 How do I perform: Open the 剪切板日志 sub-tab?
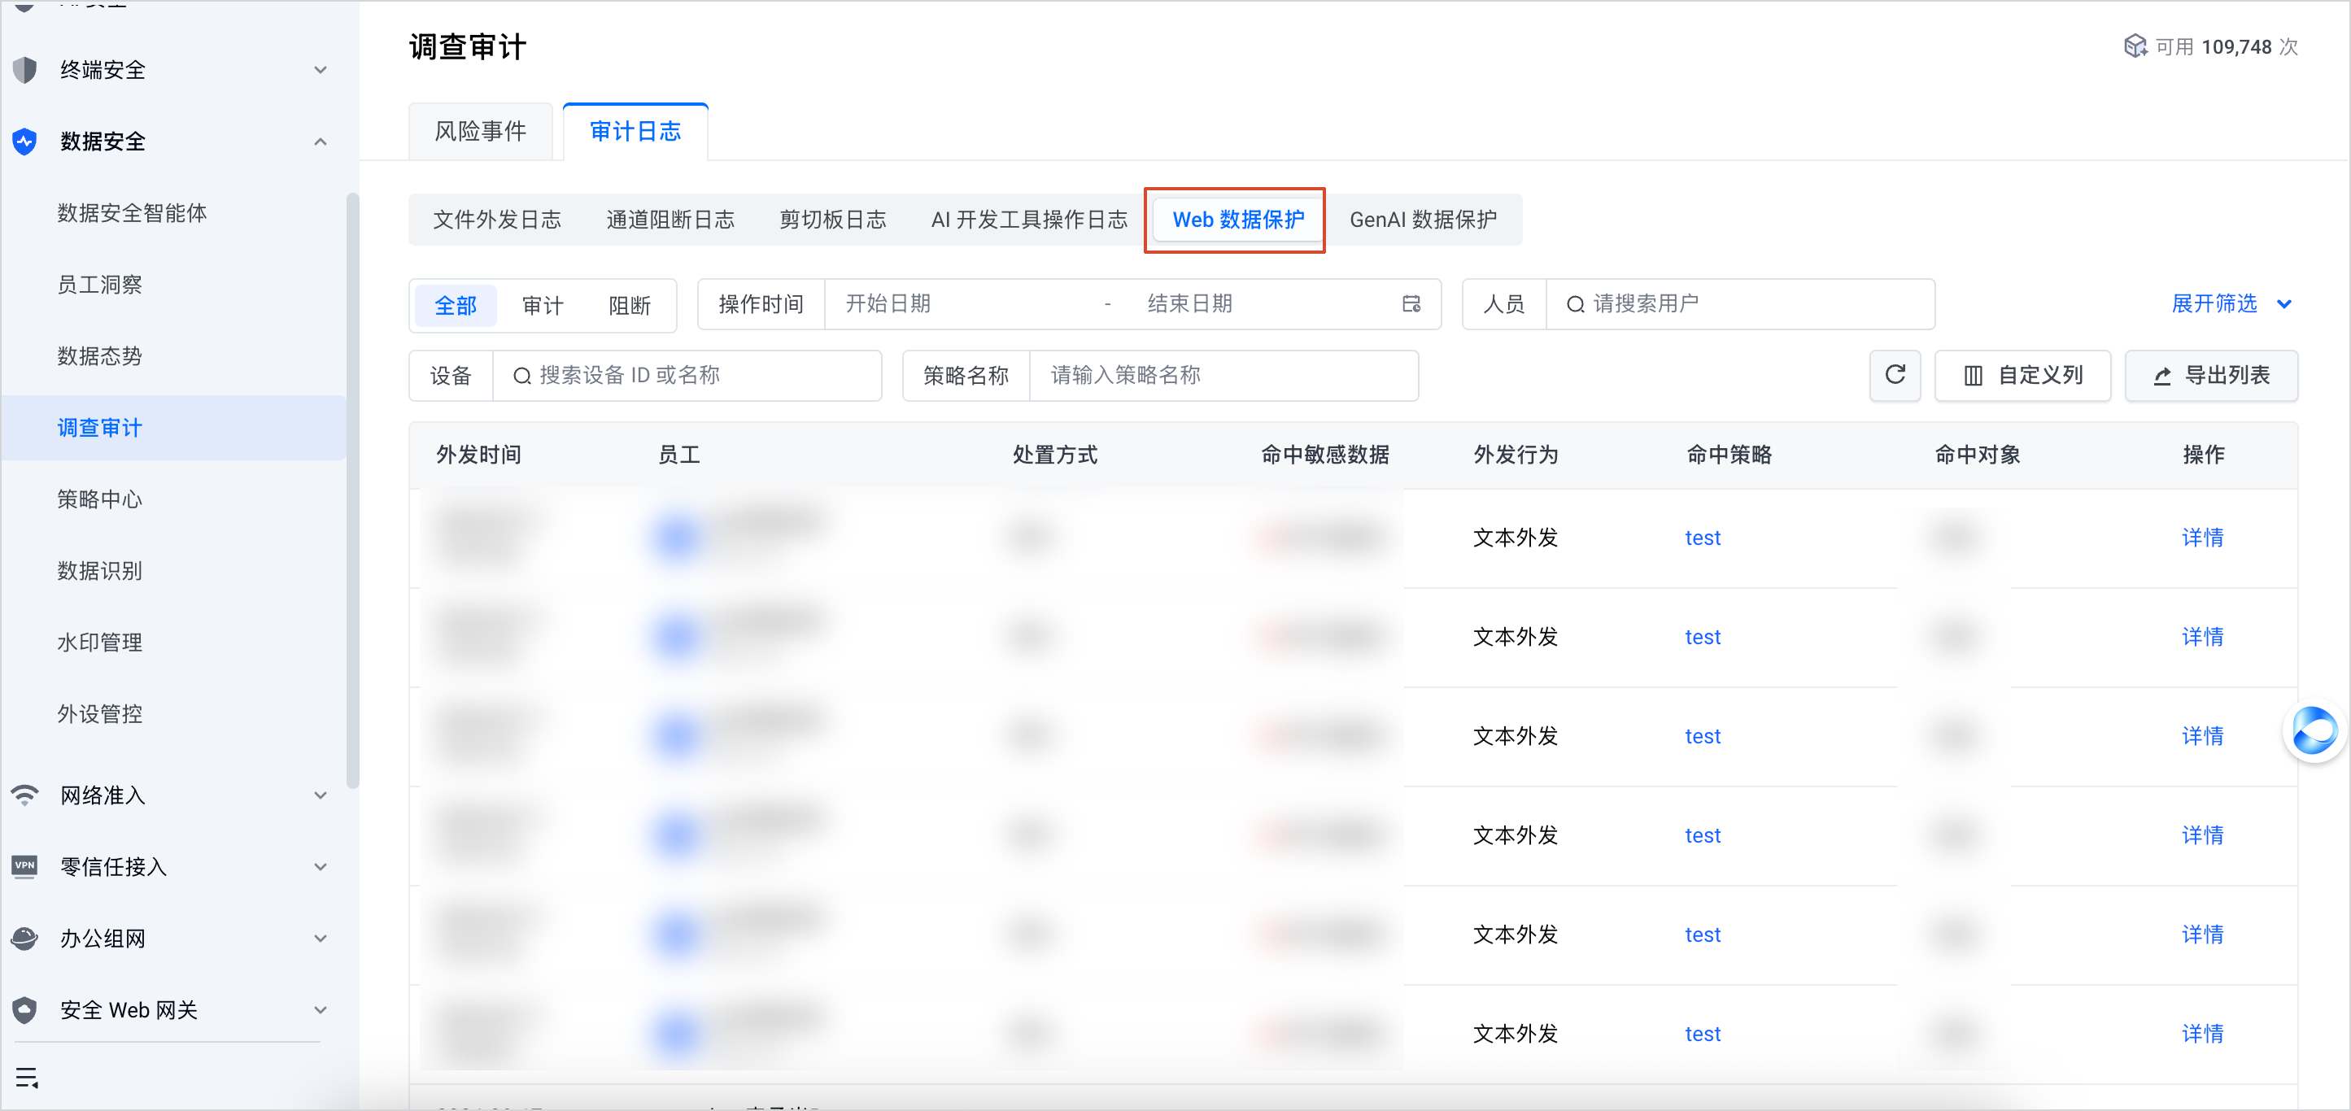pyautogui.click(x=832, y=220)
